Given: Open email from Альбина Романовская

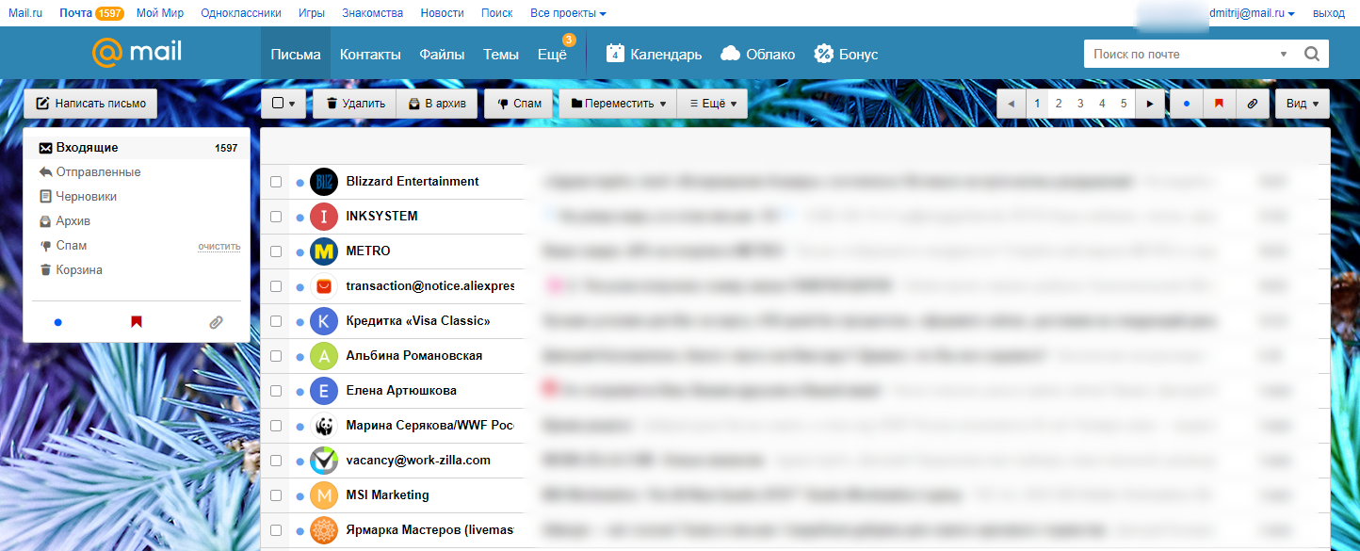Looking at the screenshot, I should tap(795, 356).
